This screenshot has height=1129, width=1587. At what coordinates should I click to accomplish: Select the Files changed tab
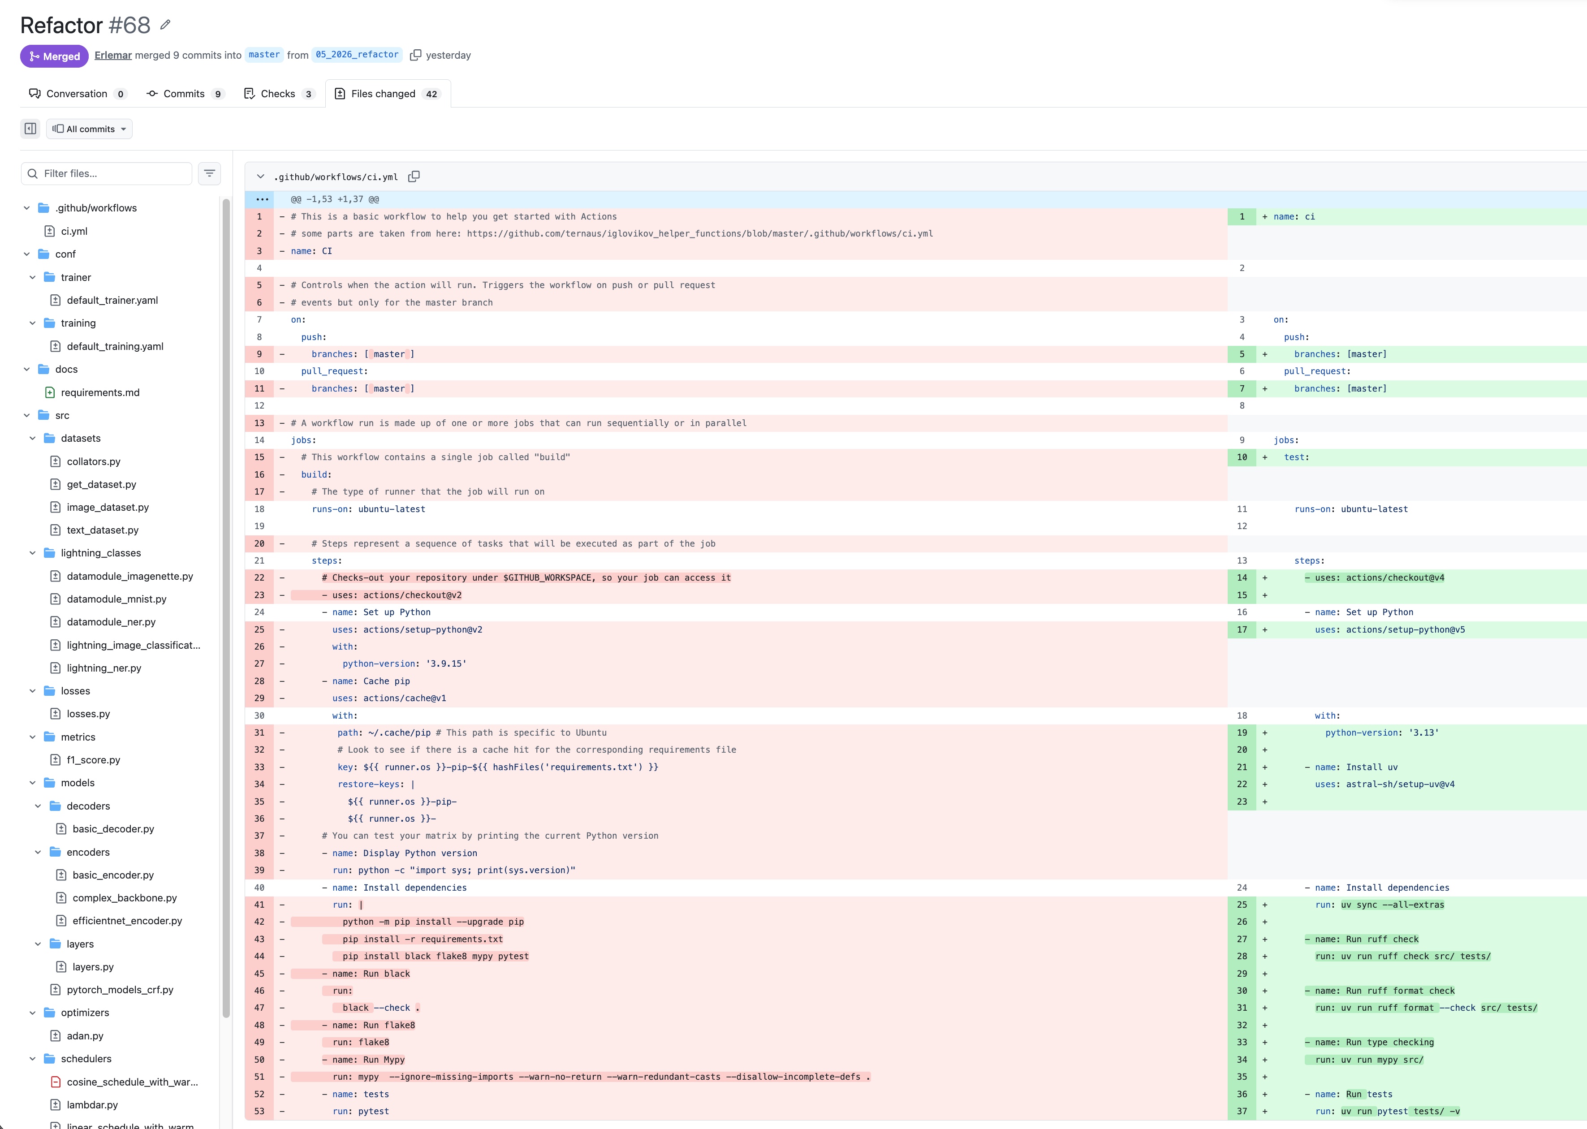point(388,94)
